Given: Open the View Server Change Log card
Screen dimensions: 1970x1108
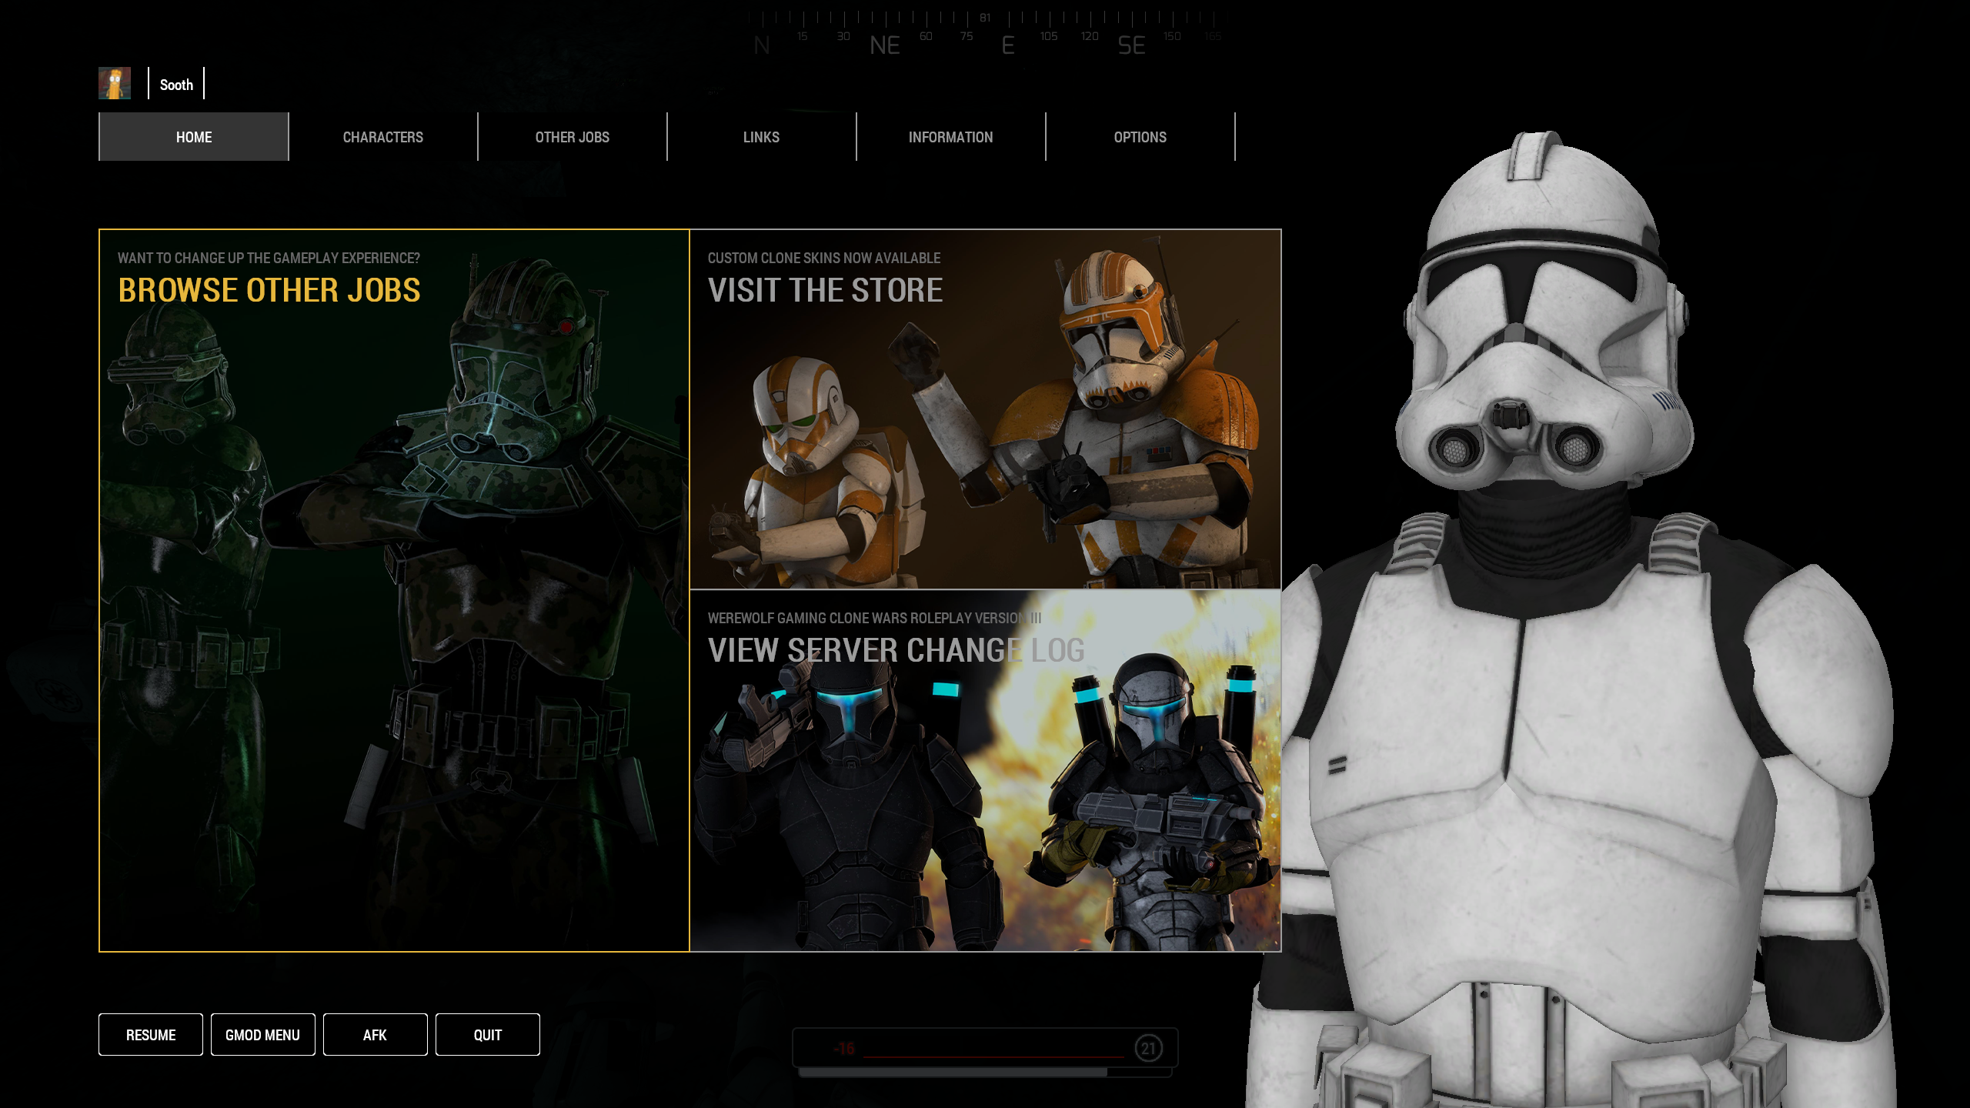Looking at the screenshot, I should tap(986, 771).
